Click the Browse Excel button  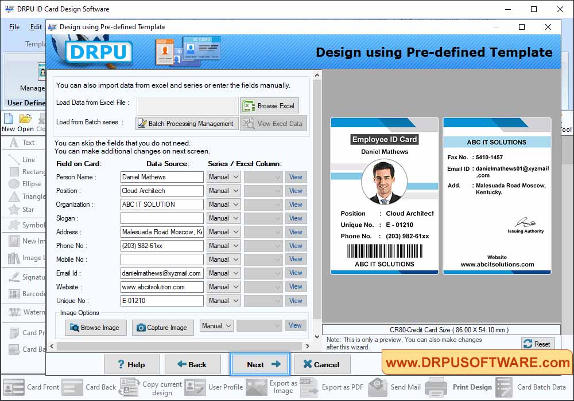click(269, 106)
